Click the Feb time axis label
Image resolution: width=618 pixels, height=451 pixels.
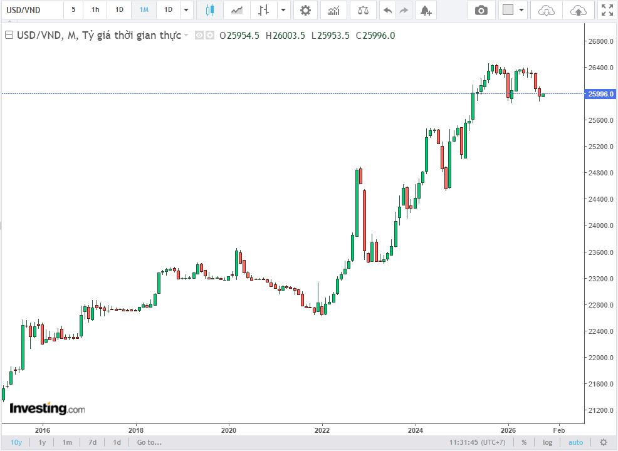[559, 430]
